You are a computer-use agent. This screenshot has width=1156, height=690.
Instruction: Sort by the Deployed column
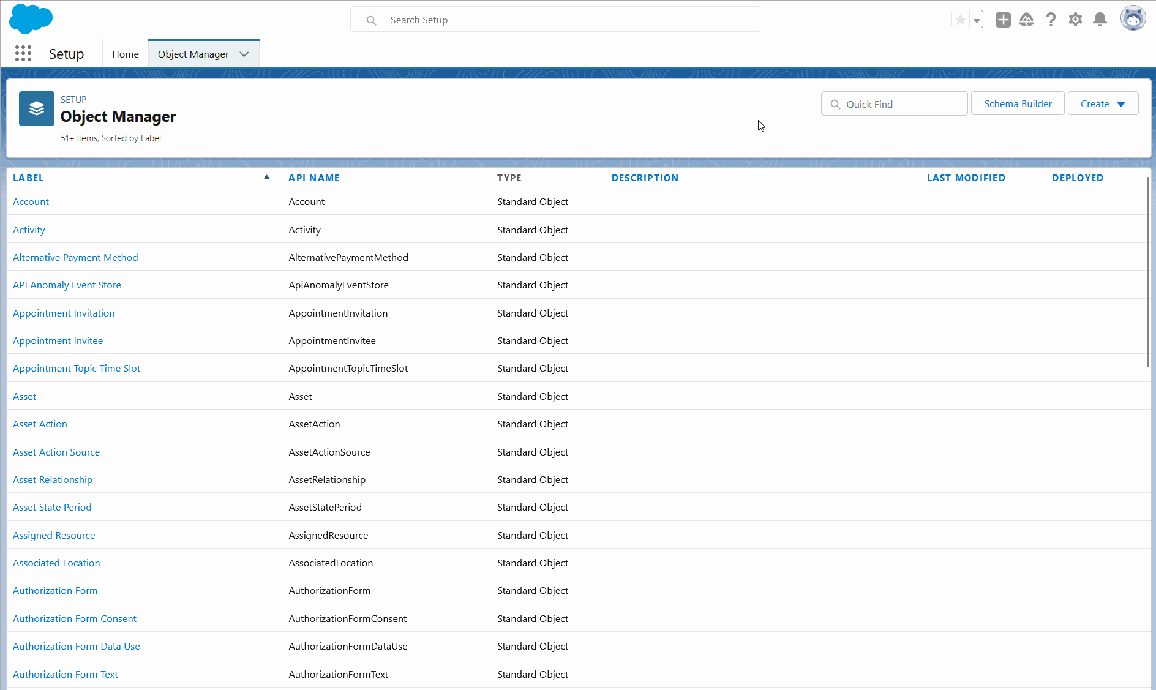[x=1078, y=178]
